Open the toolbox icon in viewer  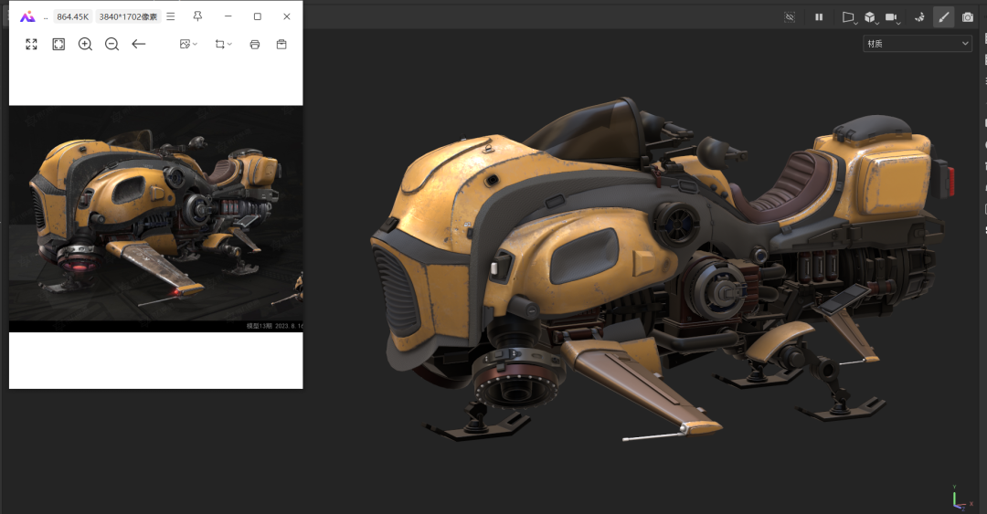(x=281, y=44)
